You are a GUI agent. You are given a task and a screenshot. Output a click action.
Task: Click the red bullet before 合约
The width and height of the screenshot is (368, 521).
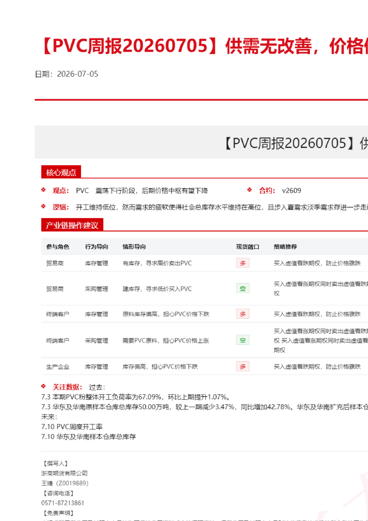point(249,190)
